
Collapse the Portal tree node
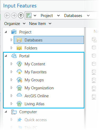tap(6, 56)
